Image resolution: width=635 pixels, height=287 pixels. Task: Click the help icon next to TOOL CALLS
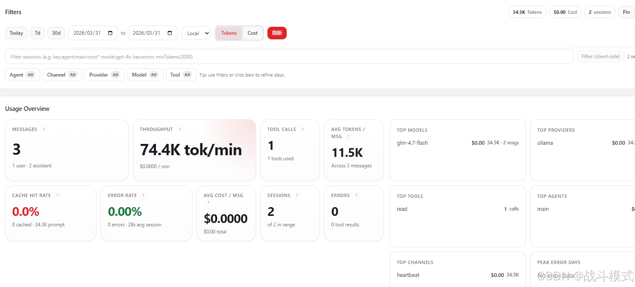303,130
